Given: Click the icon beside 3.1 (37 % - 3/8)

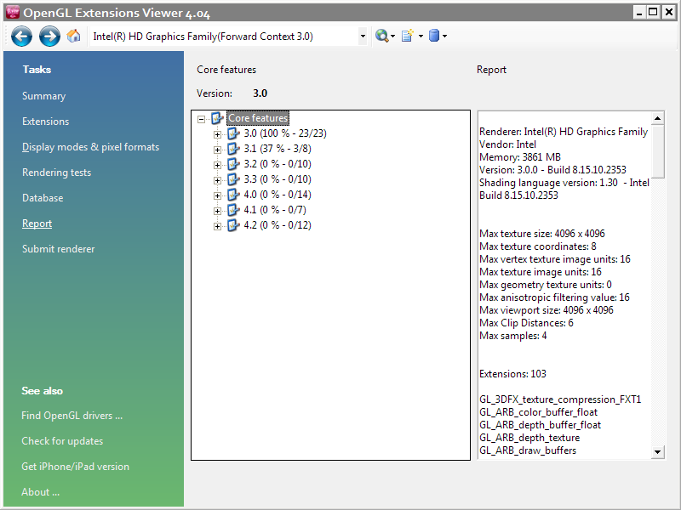Looking at the screenshot, I should pyautogui.click(x=233, y=149).
